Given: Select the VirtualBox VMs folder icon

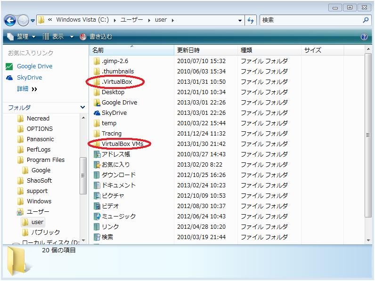Looking at the screenshot, I should point(97,144).
